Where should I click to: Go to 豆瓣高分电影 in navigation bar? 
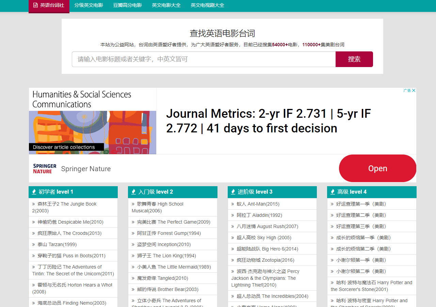127,5
